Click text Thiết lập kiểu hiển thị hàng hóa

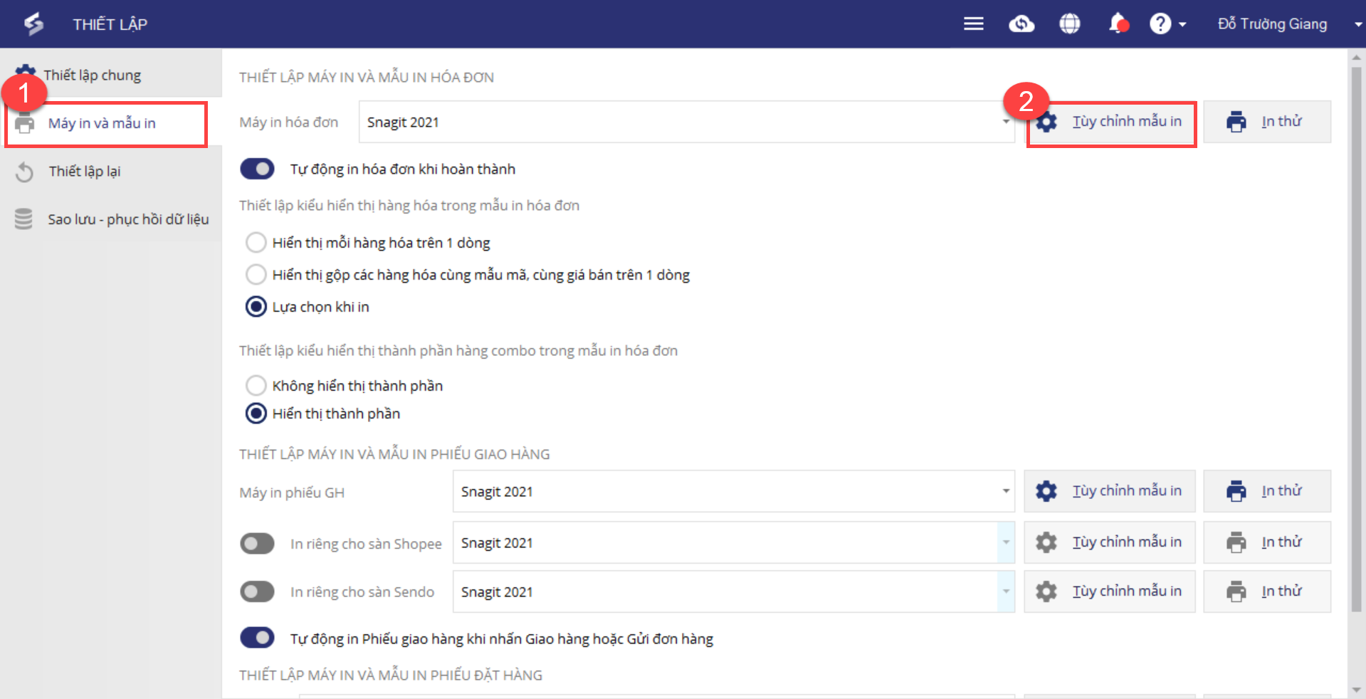click(x=409, y=206)
